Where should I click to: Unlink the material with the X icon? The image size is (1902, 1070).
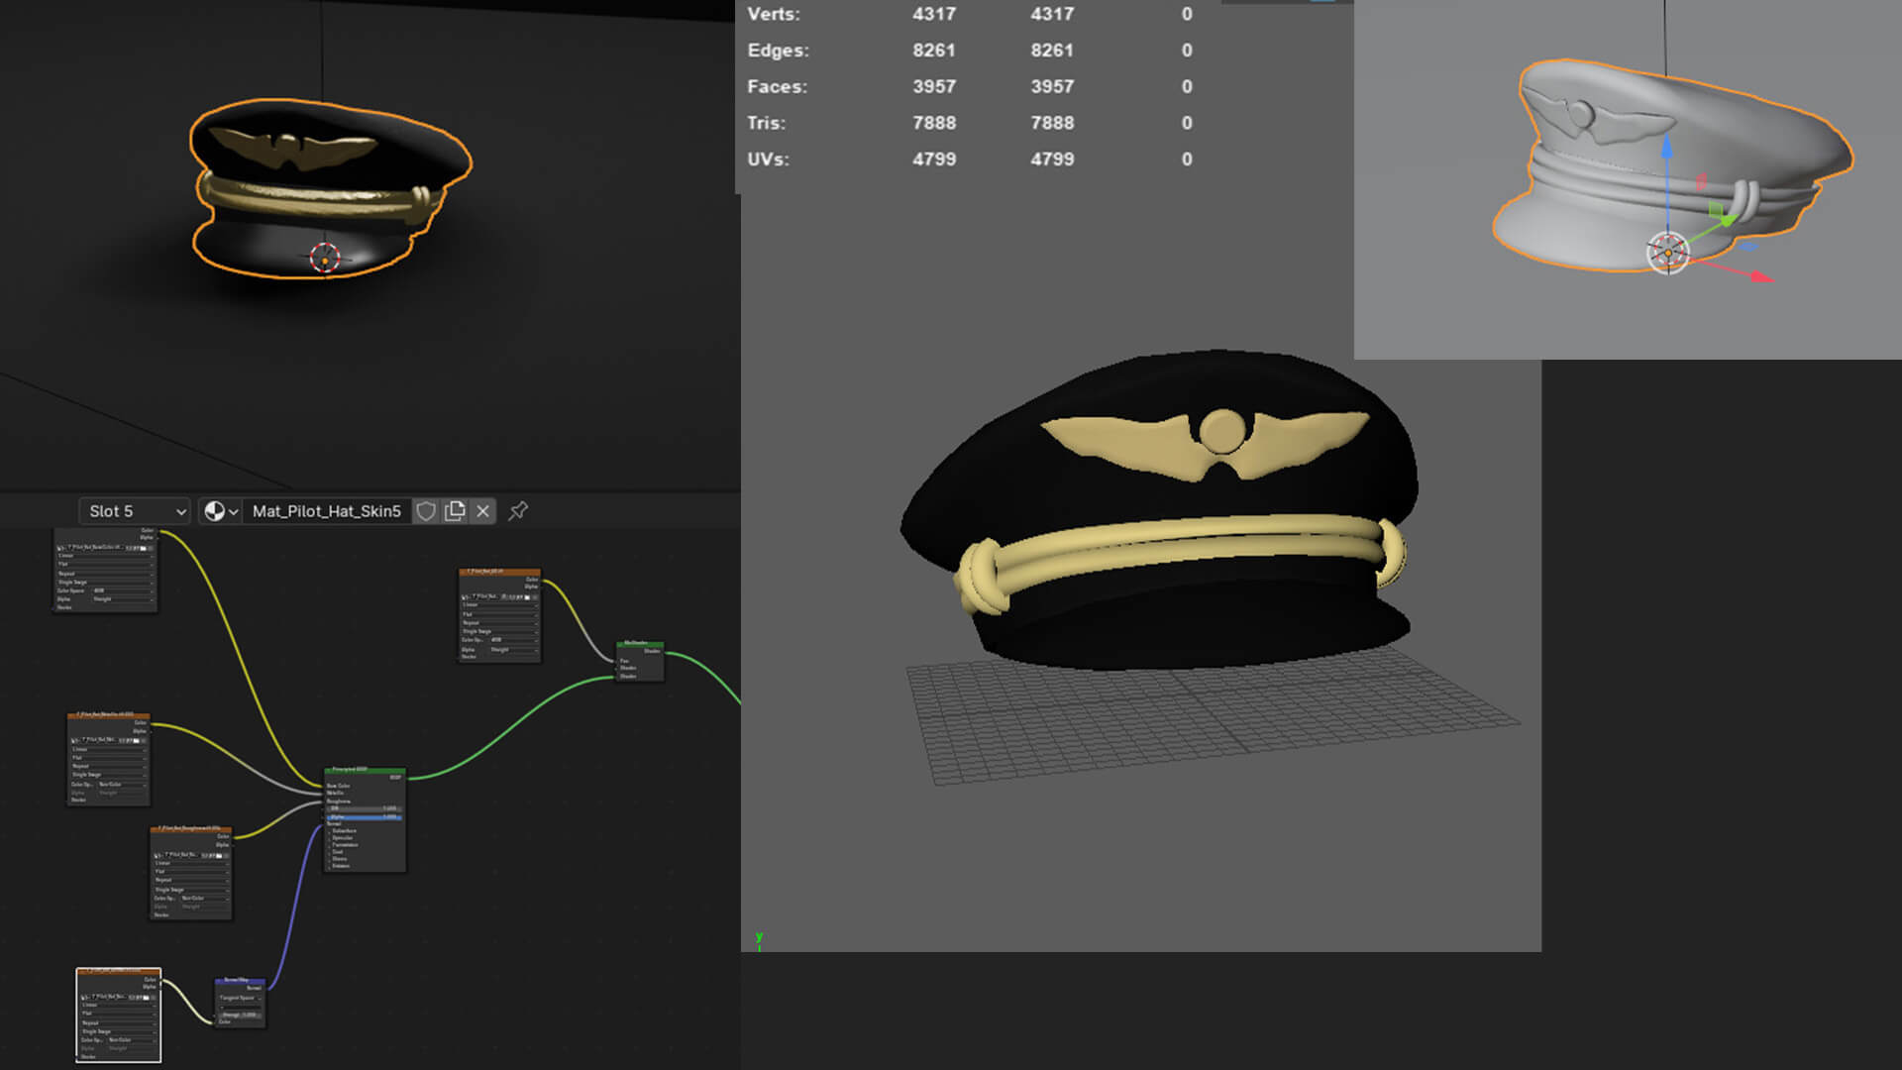pos(482,511)
